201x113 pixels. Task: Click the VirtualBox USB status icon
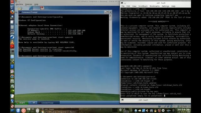165,106
